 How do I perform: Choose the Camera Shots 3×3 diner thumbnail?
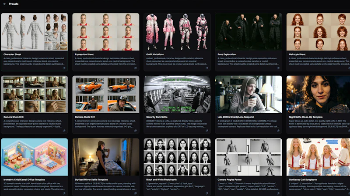pyautogui.click(x=35, y=95)
